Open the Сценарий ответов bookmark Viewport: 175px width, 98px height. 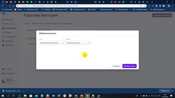[78, 10]
